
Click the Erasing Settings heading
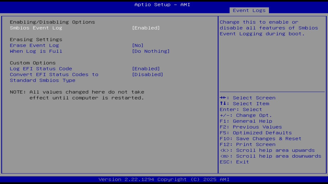(x=36, y=39)
